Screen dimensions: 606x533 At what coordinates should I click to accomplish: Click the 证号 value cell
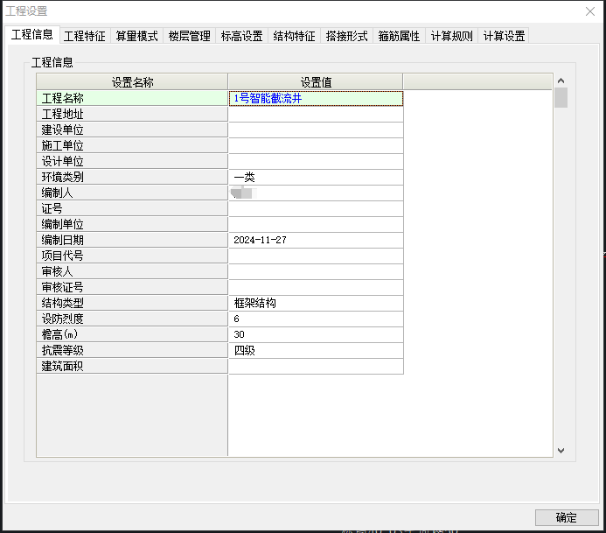316,209
